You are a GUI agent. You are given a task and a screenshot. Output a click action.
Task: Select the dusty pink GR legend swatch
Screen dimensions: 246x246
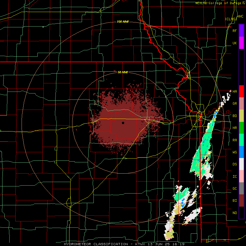point(241,104)
